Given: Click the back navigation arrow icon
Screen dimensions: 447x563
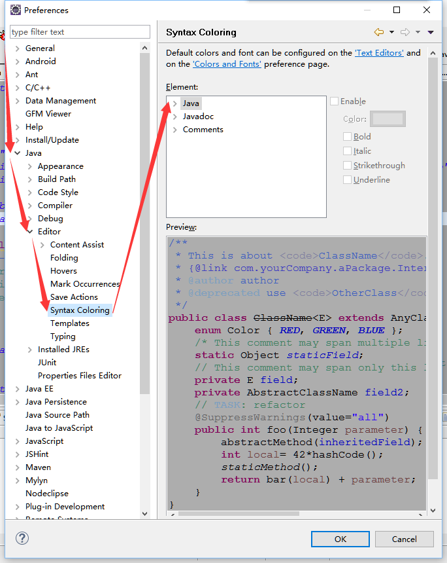Looking at the screenshot, I should (379, 32).
